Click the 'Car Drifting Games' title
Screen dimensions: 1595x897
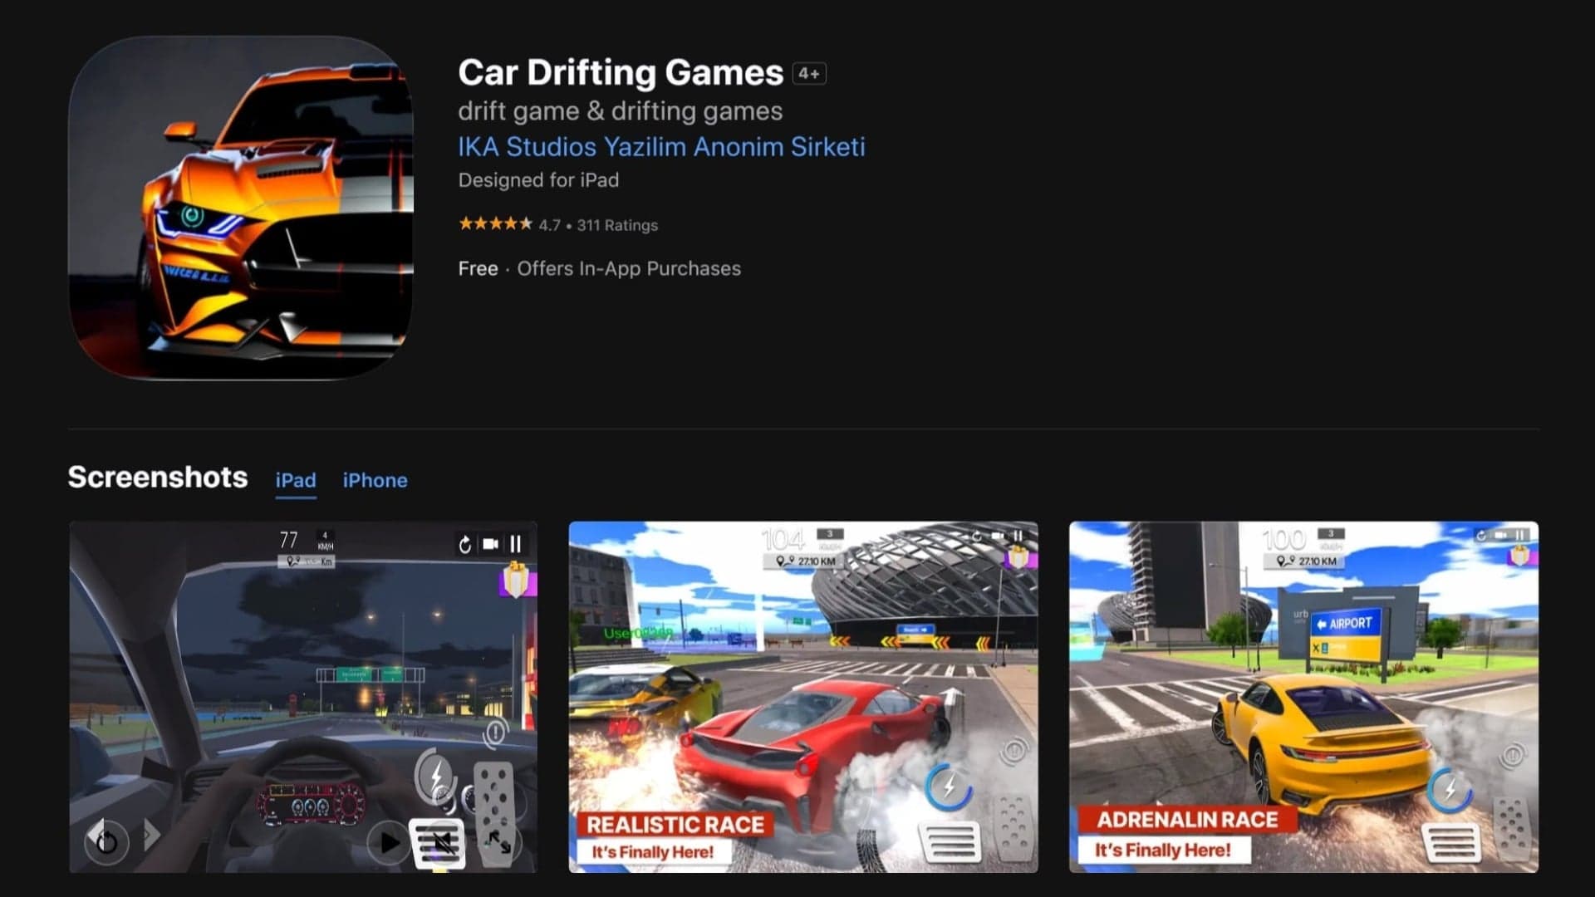click(621, 73)
